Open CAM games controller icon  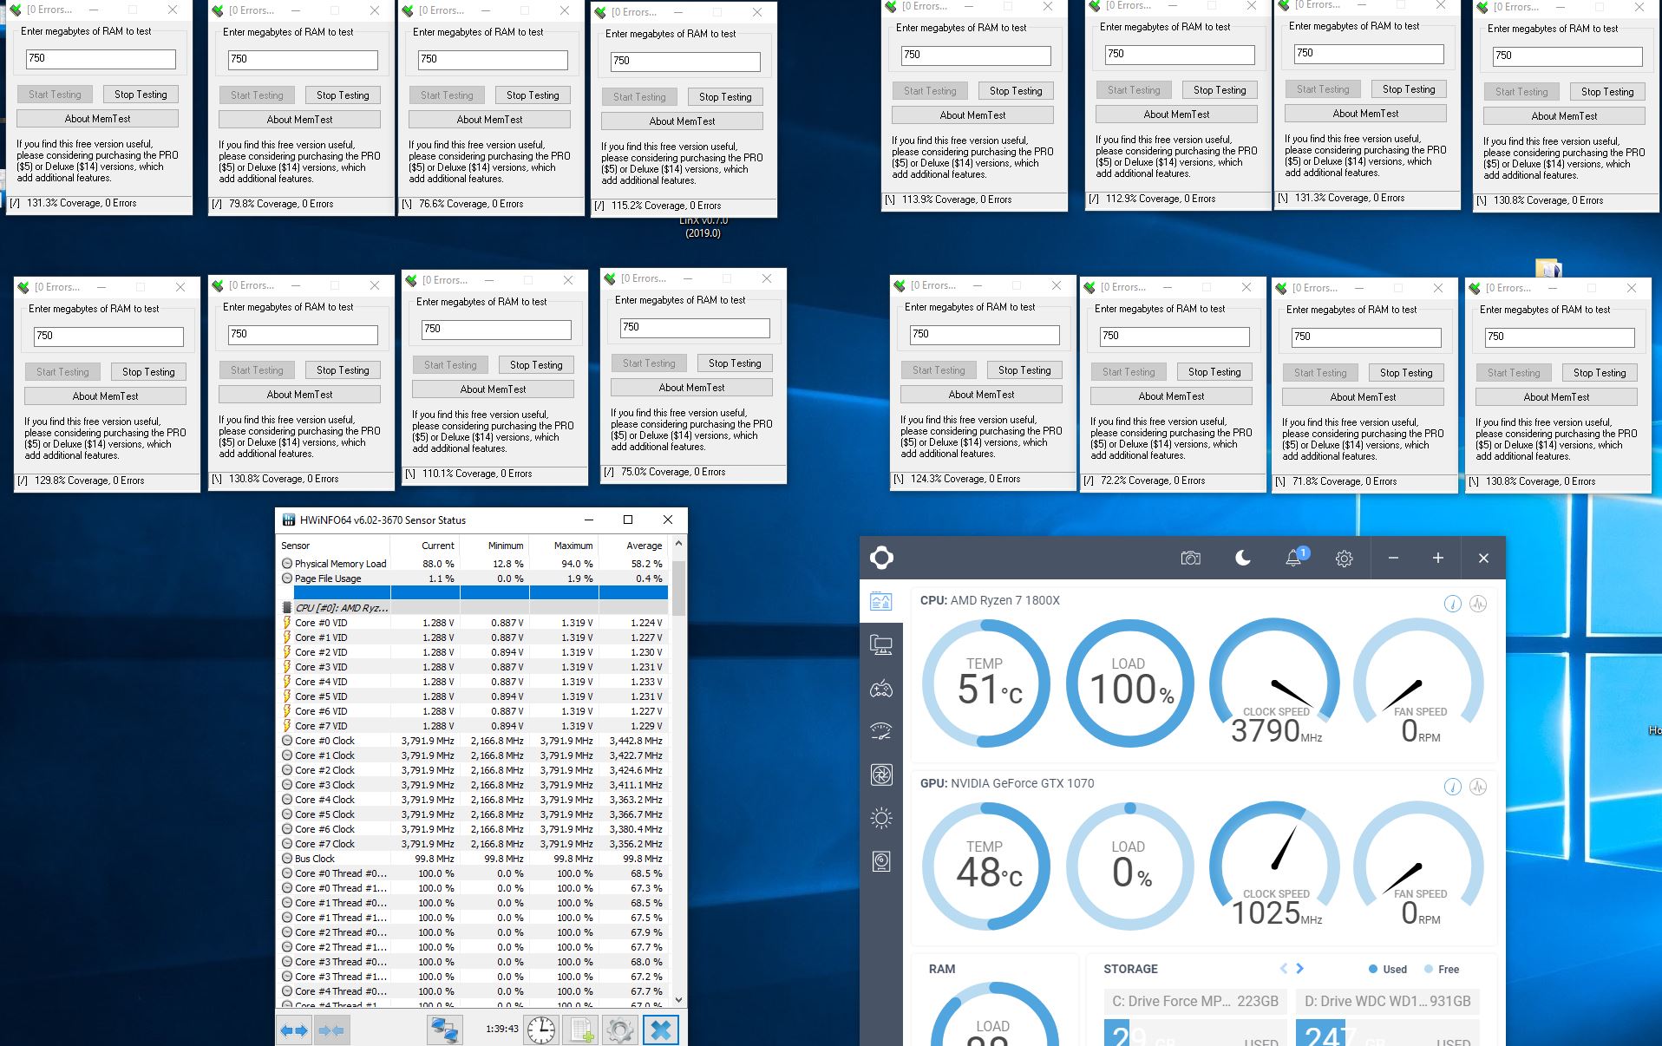(x=881, y=689)
